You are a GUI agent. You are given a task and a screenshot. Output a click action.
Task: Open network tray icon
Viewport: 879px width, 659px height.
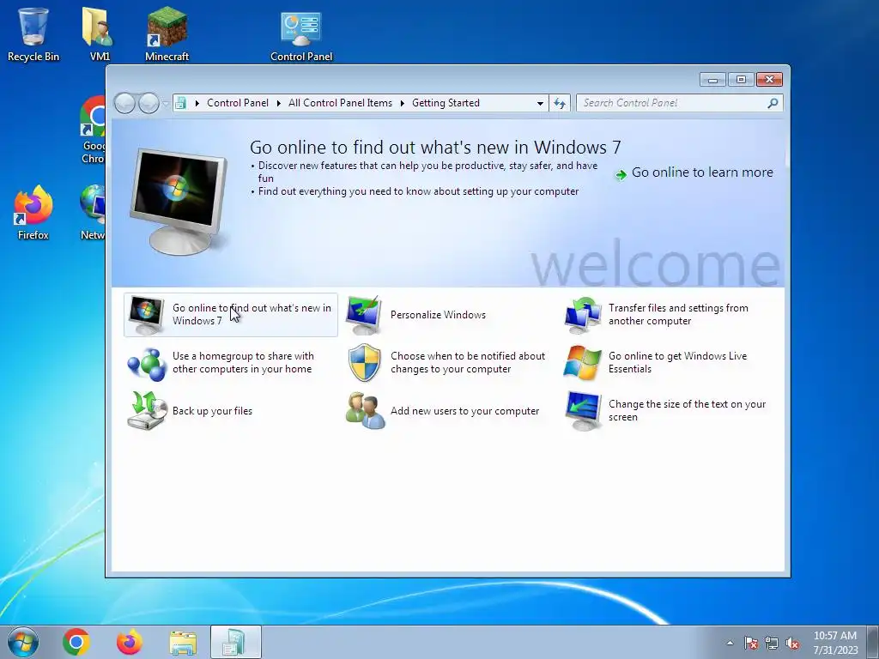coord(772,643)
